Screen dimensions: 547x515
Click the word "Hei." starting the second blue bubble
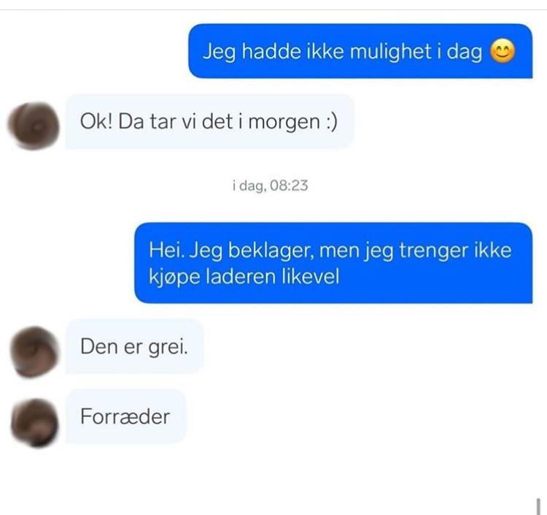pos(167,251)
